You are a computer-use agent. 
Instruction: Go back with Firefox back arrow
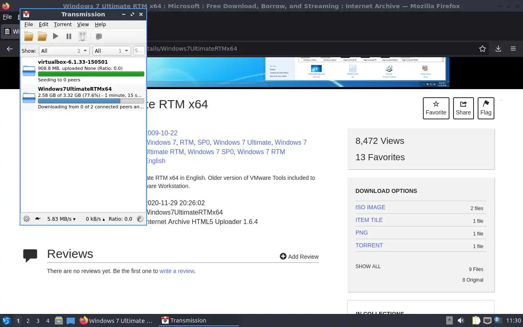tap(10, 49)
